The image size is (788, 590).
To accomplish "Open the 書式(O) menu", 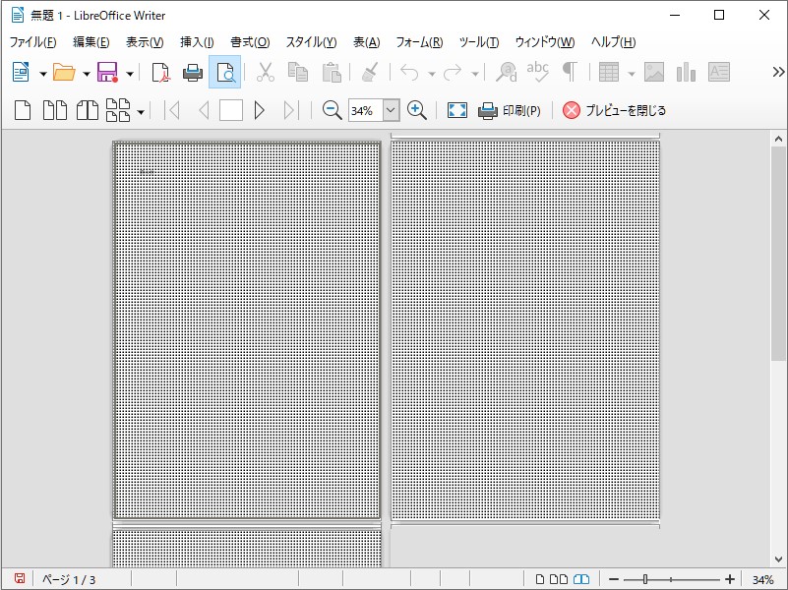I will pyautogui.click(x=250, y=42).
